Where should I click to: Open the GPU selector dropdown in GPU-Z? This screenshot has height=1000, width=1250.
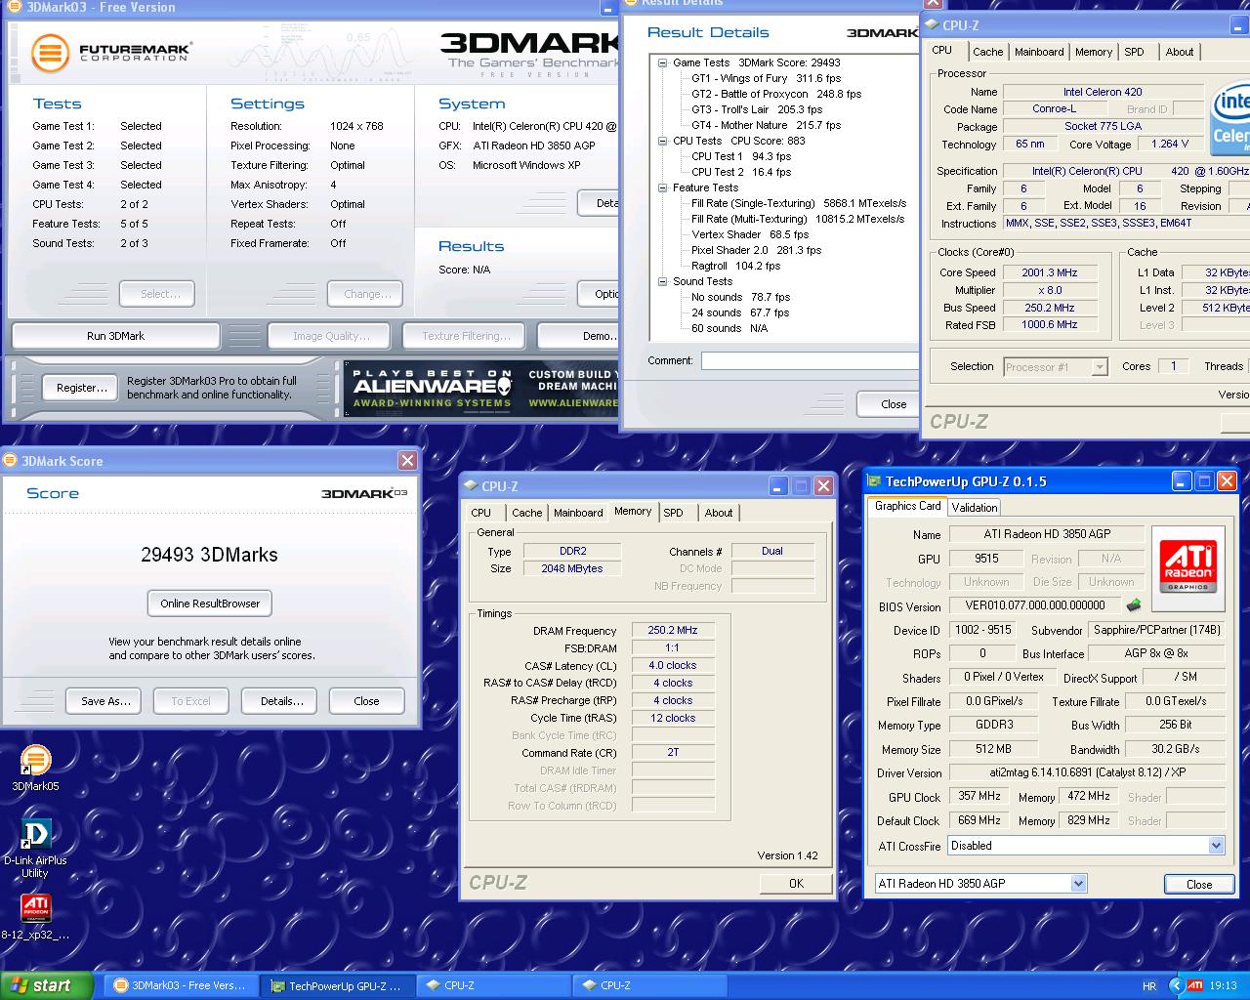pos(1078,883)
